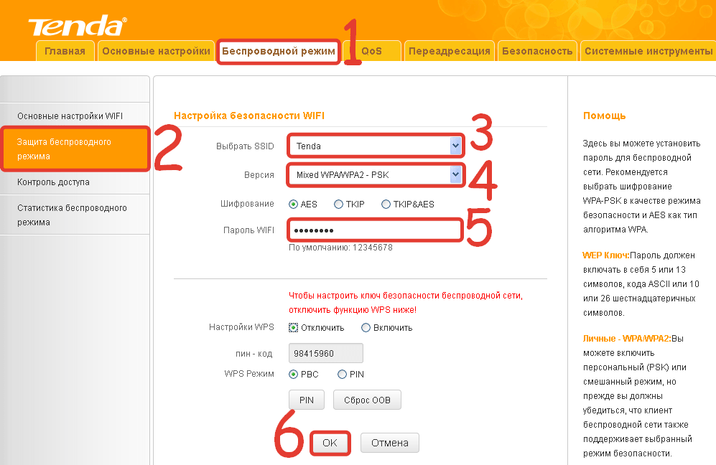Click the red WPS warning text

coord(406,303)
